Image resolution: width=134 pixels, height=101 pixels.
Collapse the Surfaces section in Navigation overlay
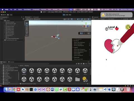pyautogui.click(x=73, y=41)
